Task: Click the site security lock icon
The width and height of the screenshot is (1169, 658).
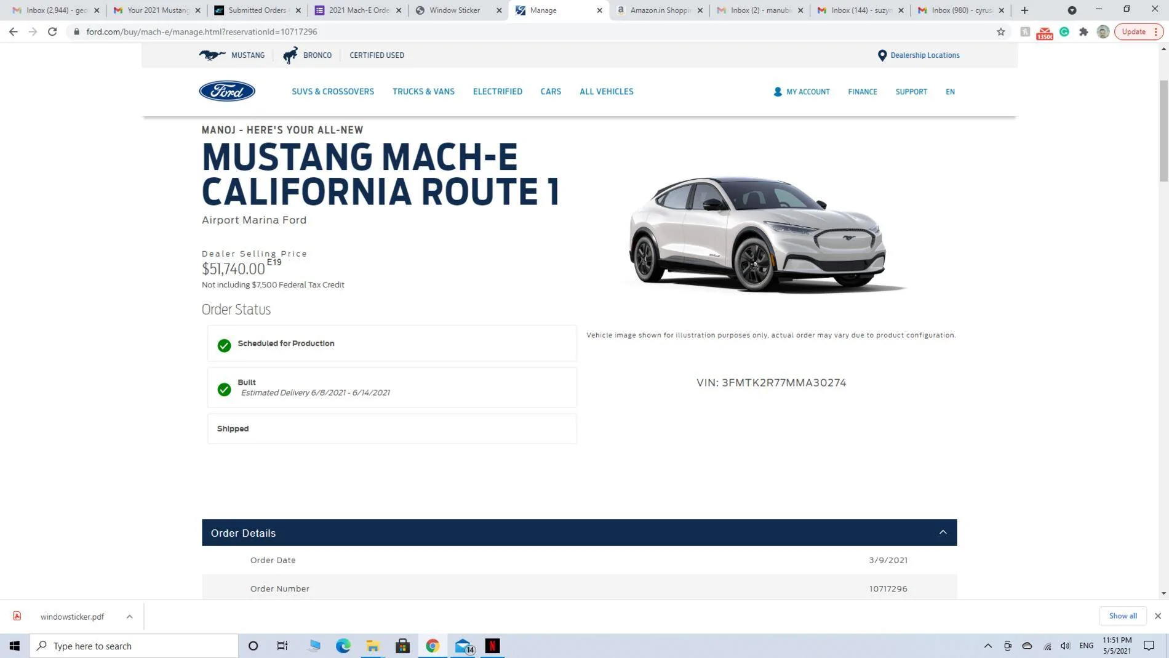Action: (76, 31)
